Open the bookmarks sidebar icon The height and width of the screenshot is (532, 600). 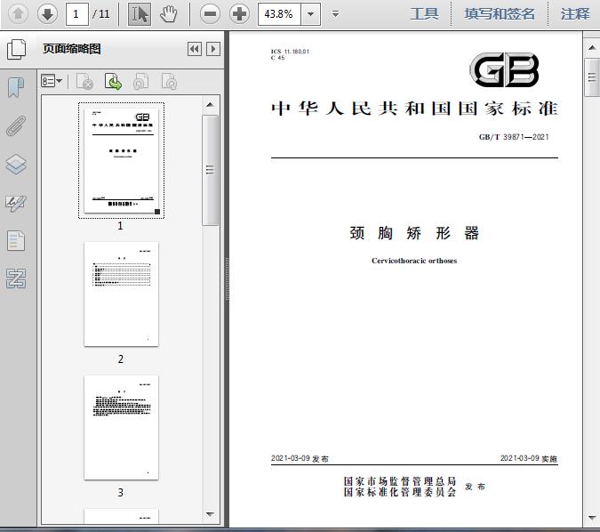(x=16, y=88)
